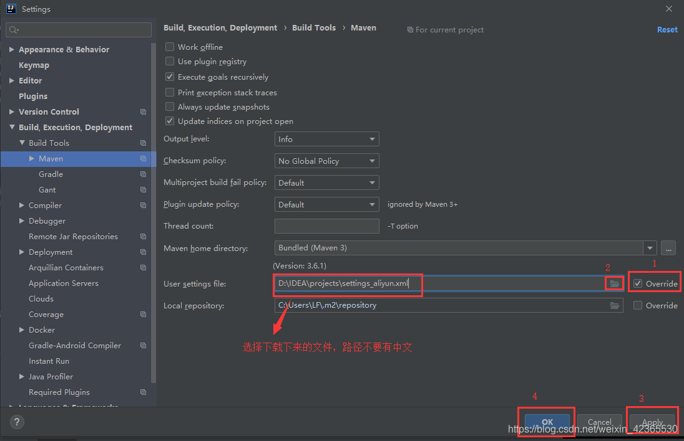Select Instant Run settings page
The width and height of the screenshot is (684, 441).
pyautogui.click(x=49, y=361)
